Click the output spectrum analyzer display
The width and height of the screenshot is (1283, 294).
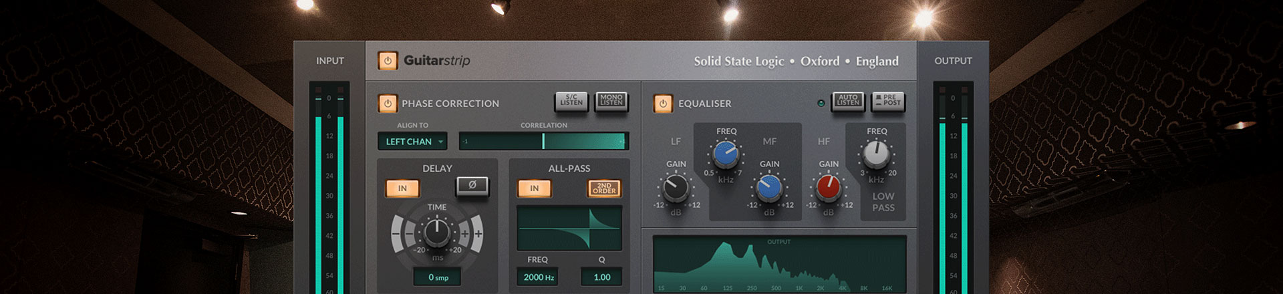(780, 264)
